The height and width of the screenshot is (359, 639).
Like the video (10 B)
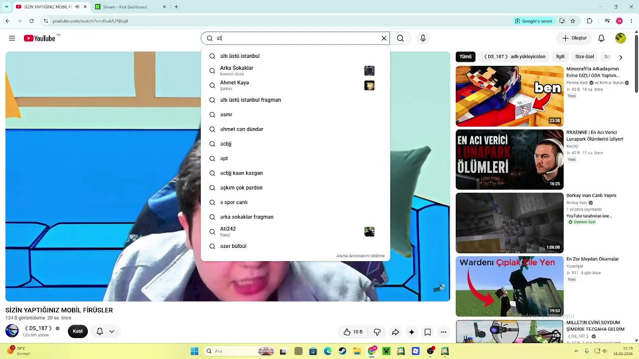(353, 332)
